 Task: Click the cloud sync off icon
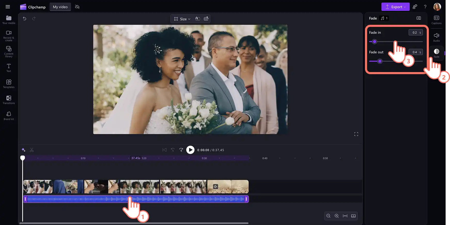click(77, 7)
